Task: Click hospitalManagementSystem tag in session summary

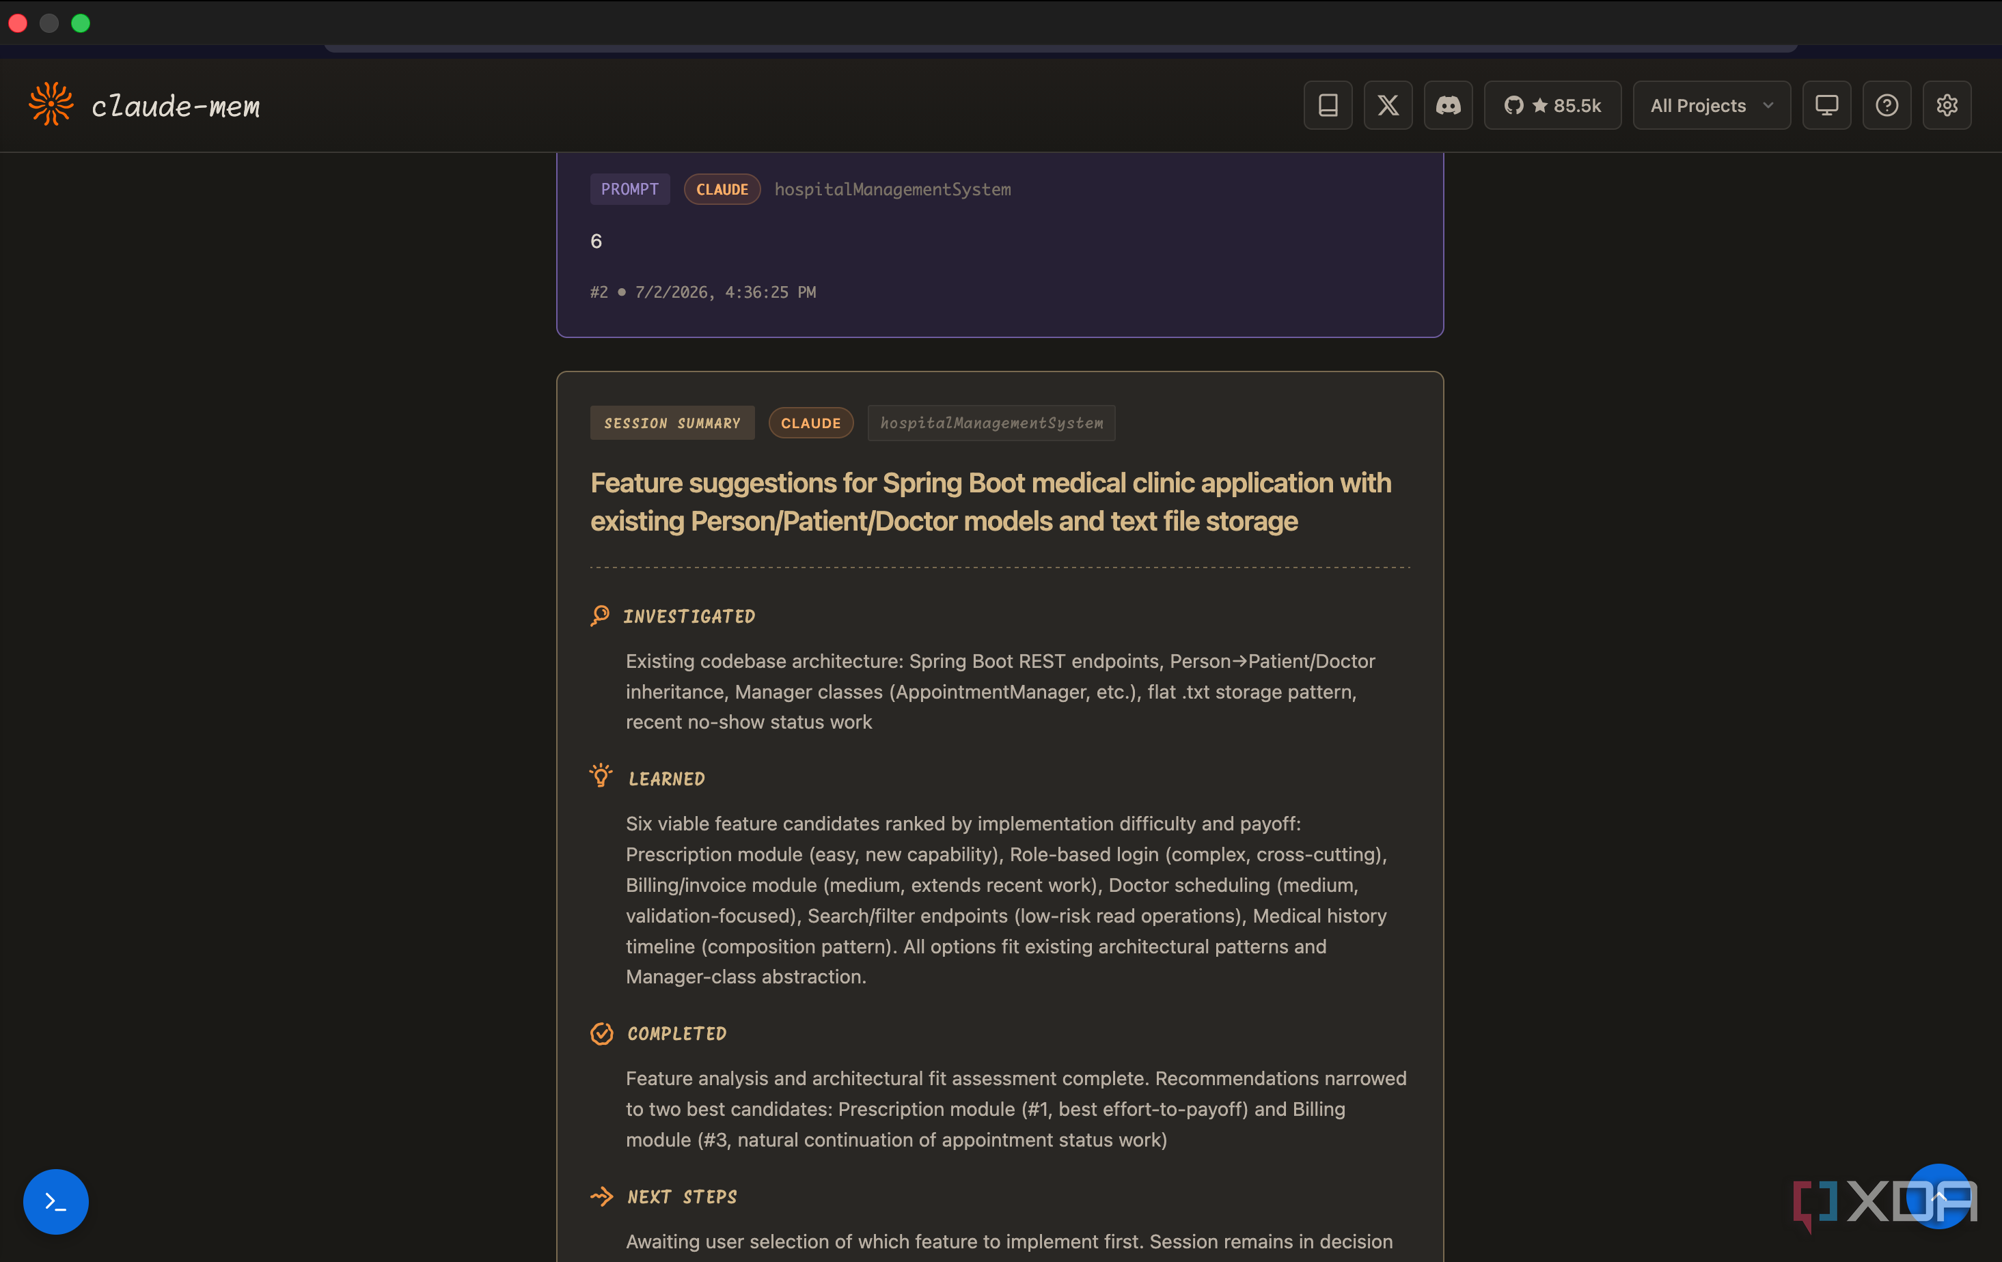Action: (991, 423)
